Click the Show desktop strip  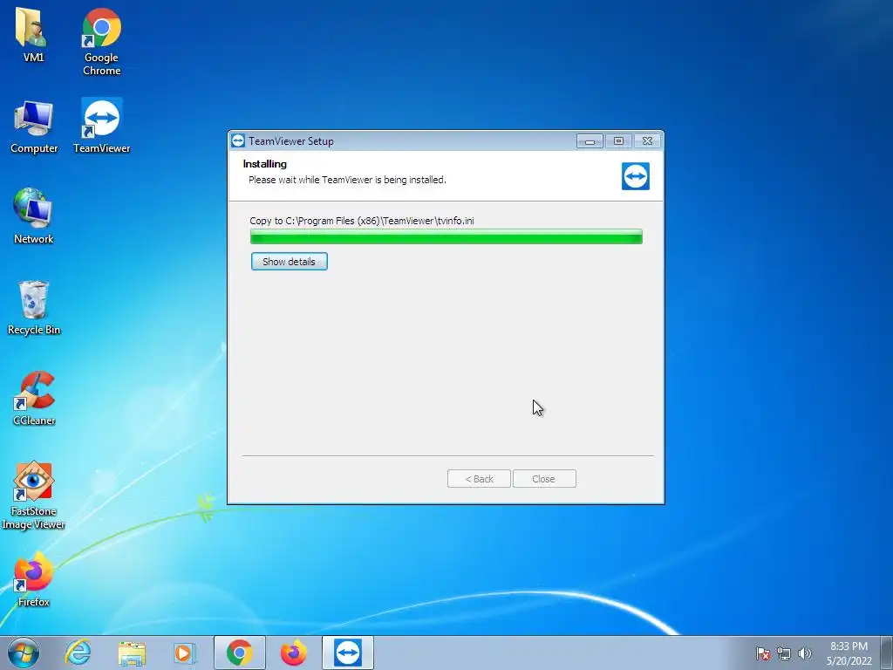click(x=887, y=653)
